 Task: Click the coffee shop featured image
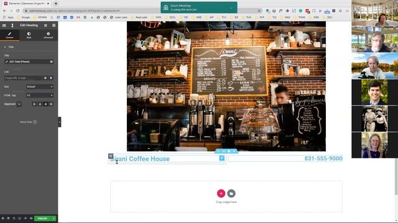coord(226,86)
